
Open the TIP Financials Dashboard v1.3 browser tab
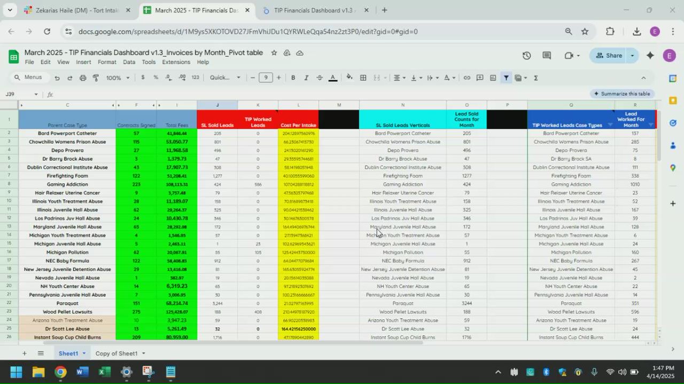pyautogui.click(x=313, y=10)
